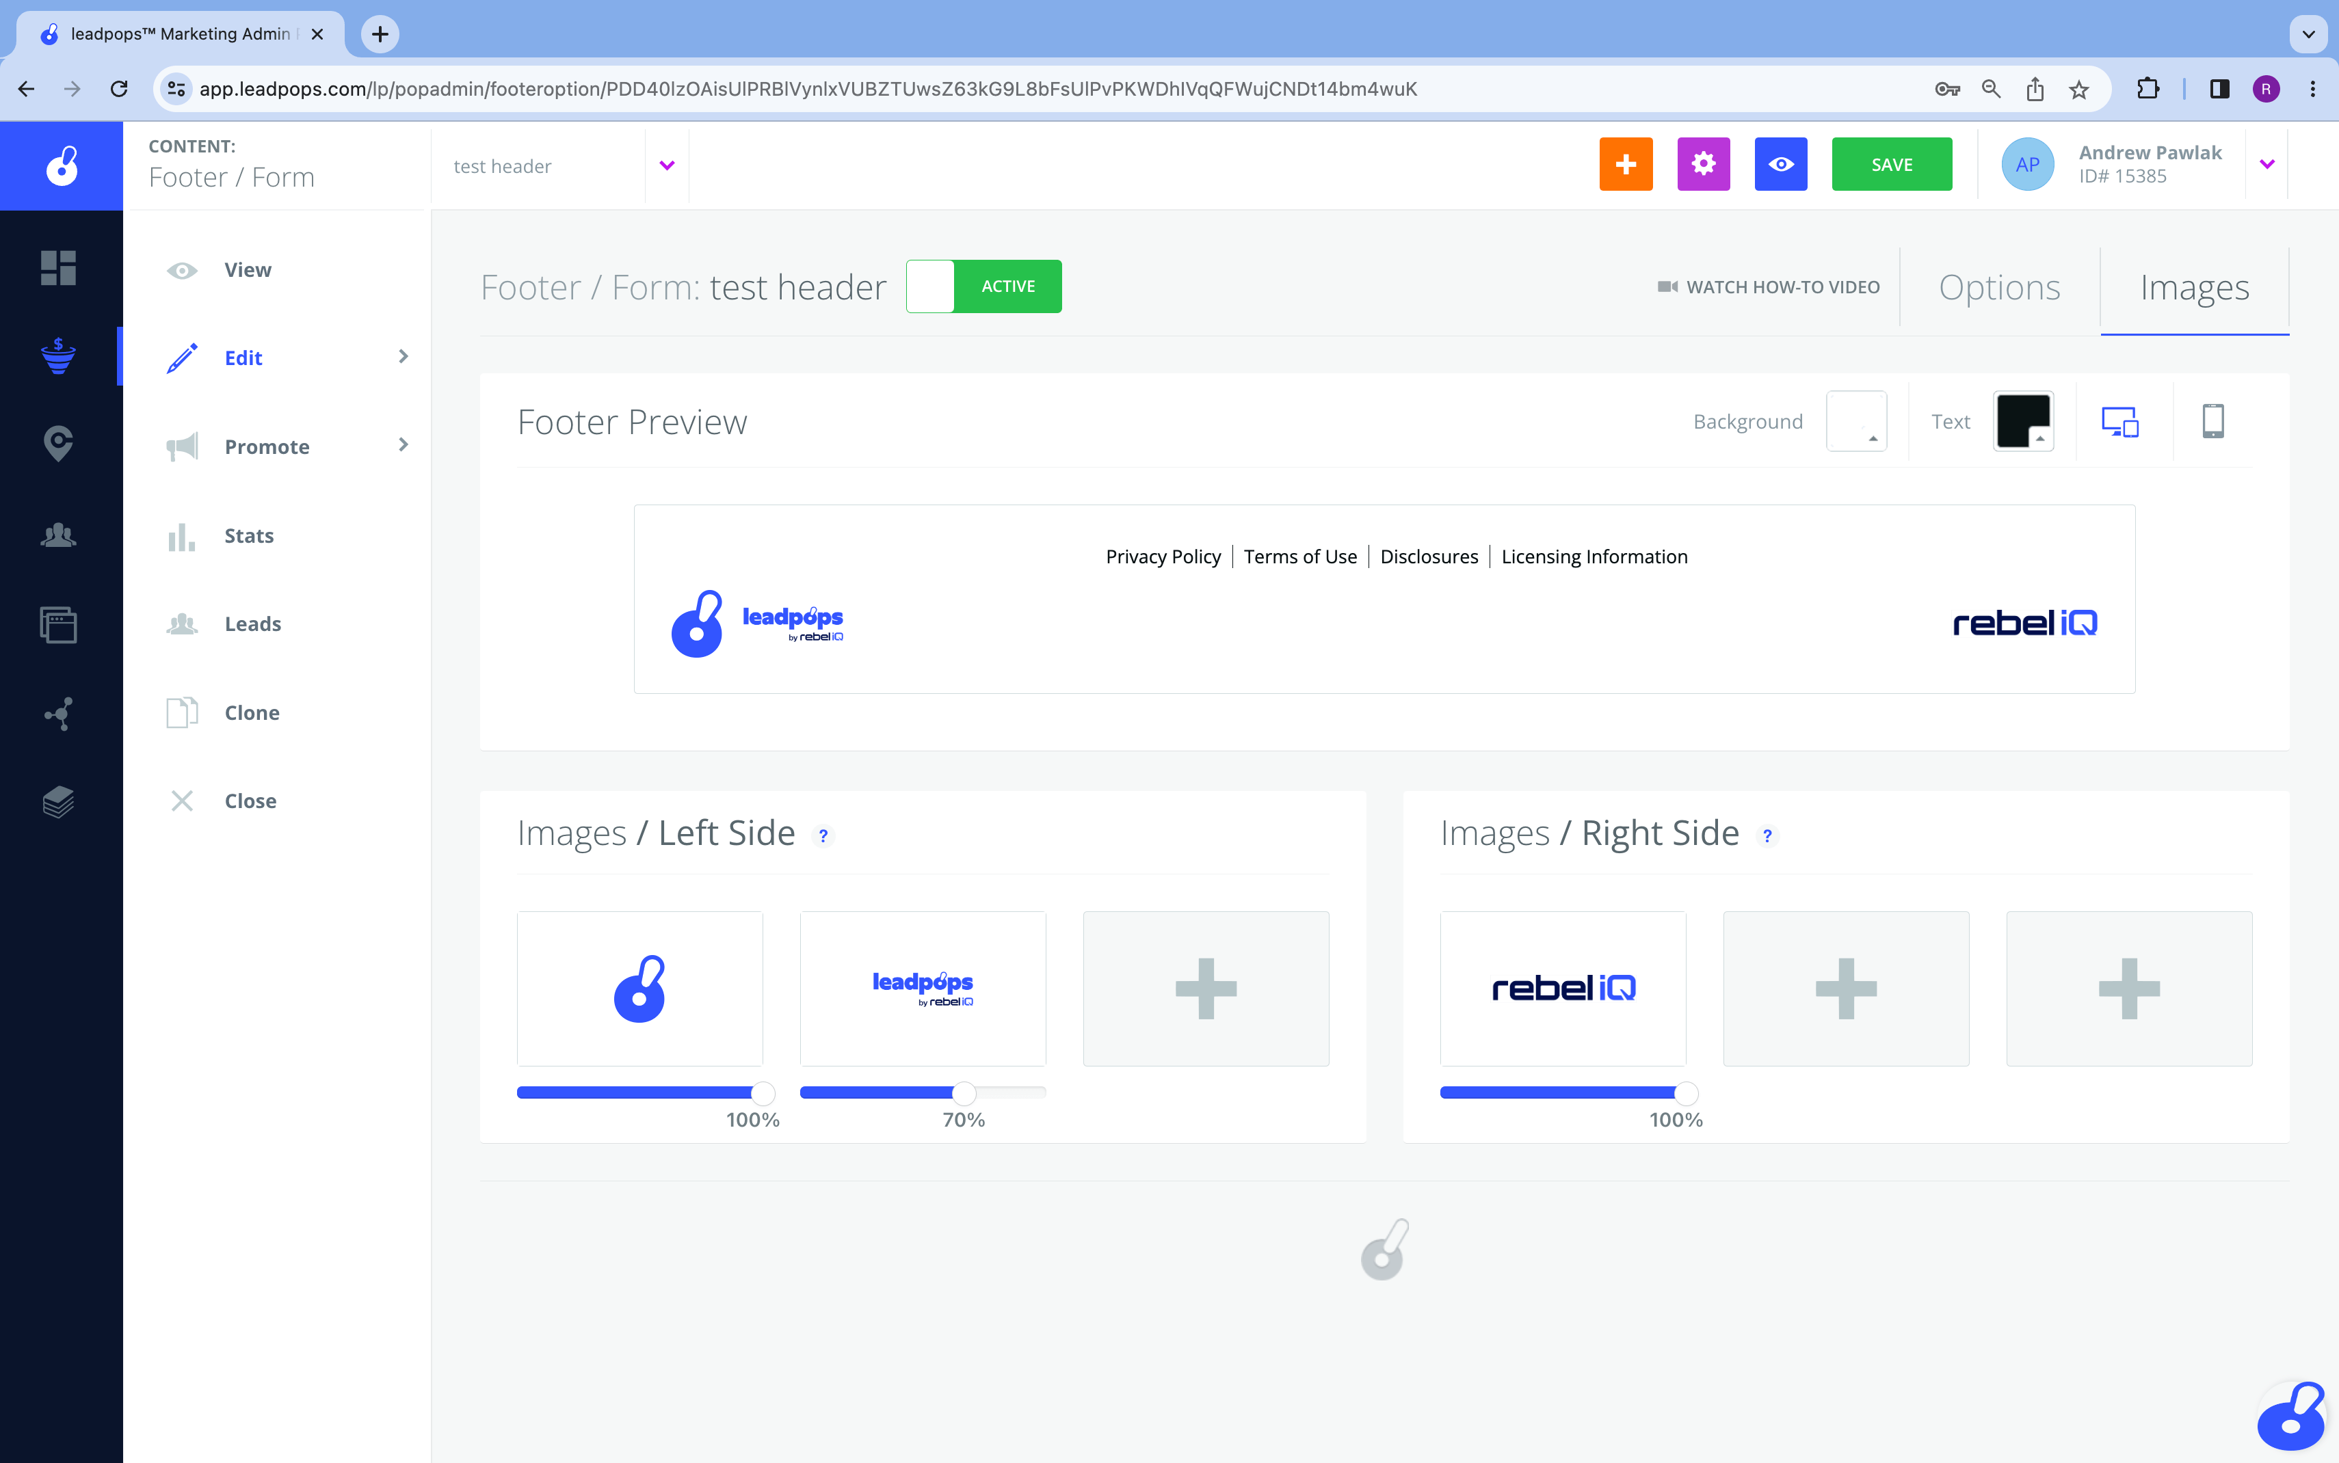Image resolution: width=2339 pixels, height=1463 pixels.
Task: Select leadpops icon image thumbnail
Action: [x=639, y=988]
